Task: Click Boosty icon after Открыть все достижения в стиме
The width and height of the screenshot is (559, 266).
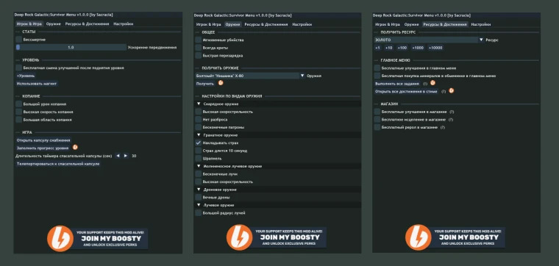Action: 452,91
